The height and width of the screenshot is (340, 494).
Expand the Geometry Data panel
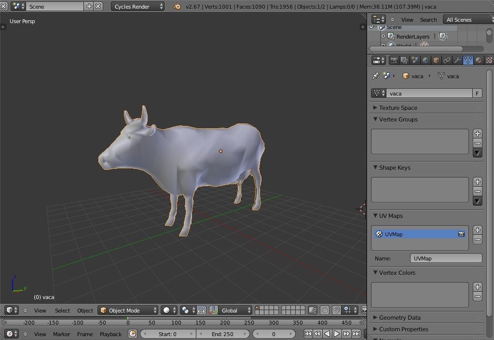375,317
